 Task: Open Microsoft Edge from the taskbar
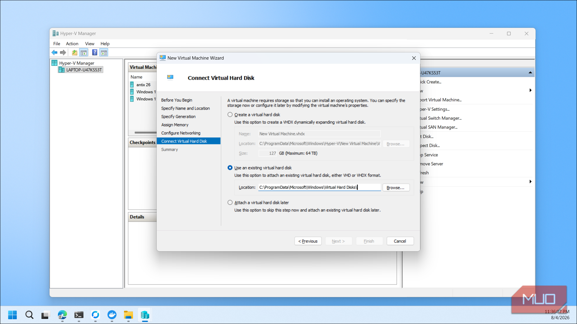62,315
